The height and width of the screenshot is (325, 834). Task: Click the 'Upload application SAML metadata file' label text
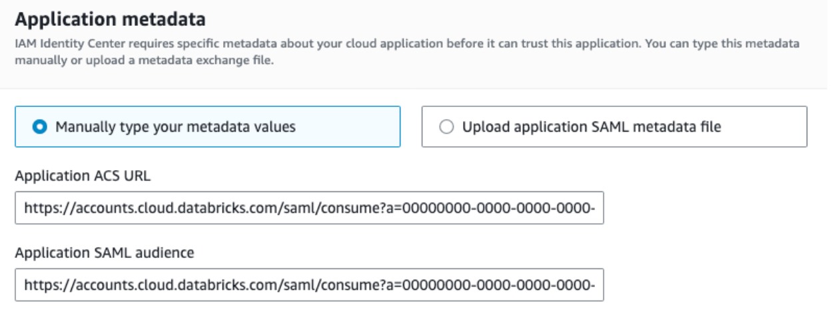pos(592,127)
